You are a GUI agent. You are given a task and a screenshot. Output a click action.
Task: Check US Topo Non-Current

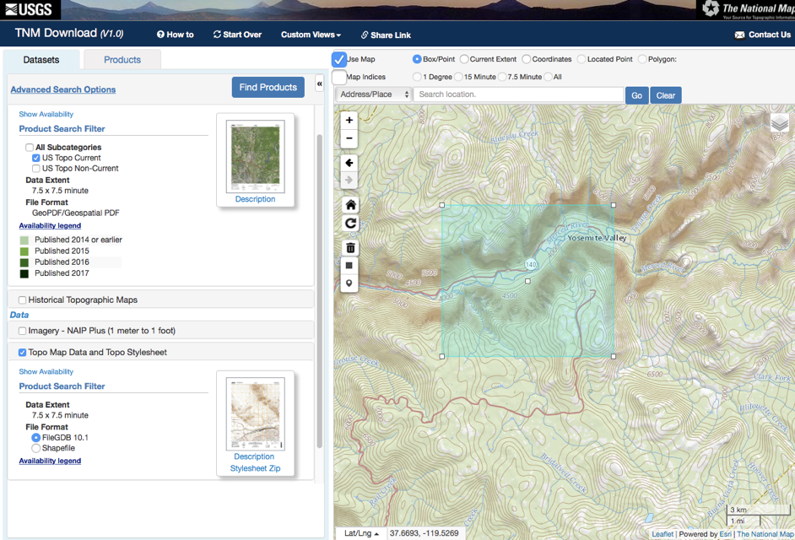tap(36, 169)
